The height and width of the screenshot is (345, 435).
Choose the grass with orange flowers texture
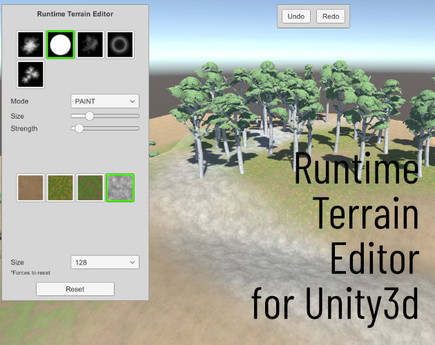[61, 188]
